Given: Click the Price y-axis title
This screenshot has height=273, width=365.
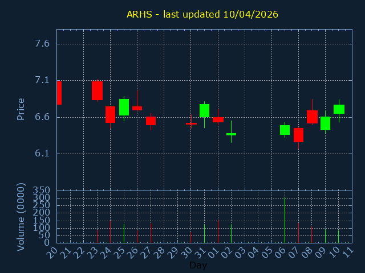Looking at the screenshot, I should coord(21,109).
